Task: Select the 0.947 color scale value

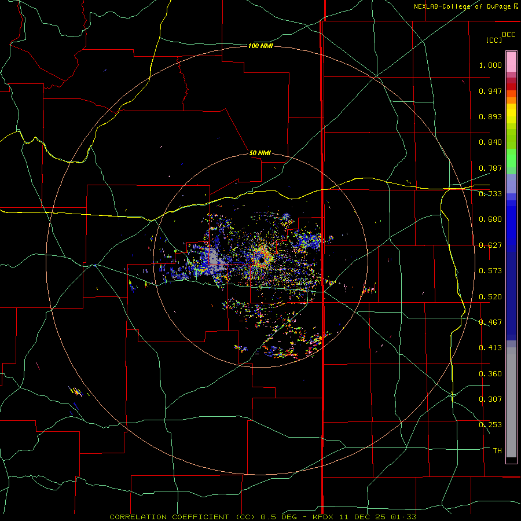Action: 490,91
